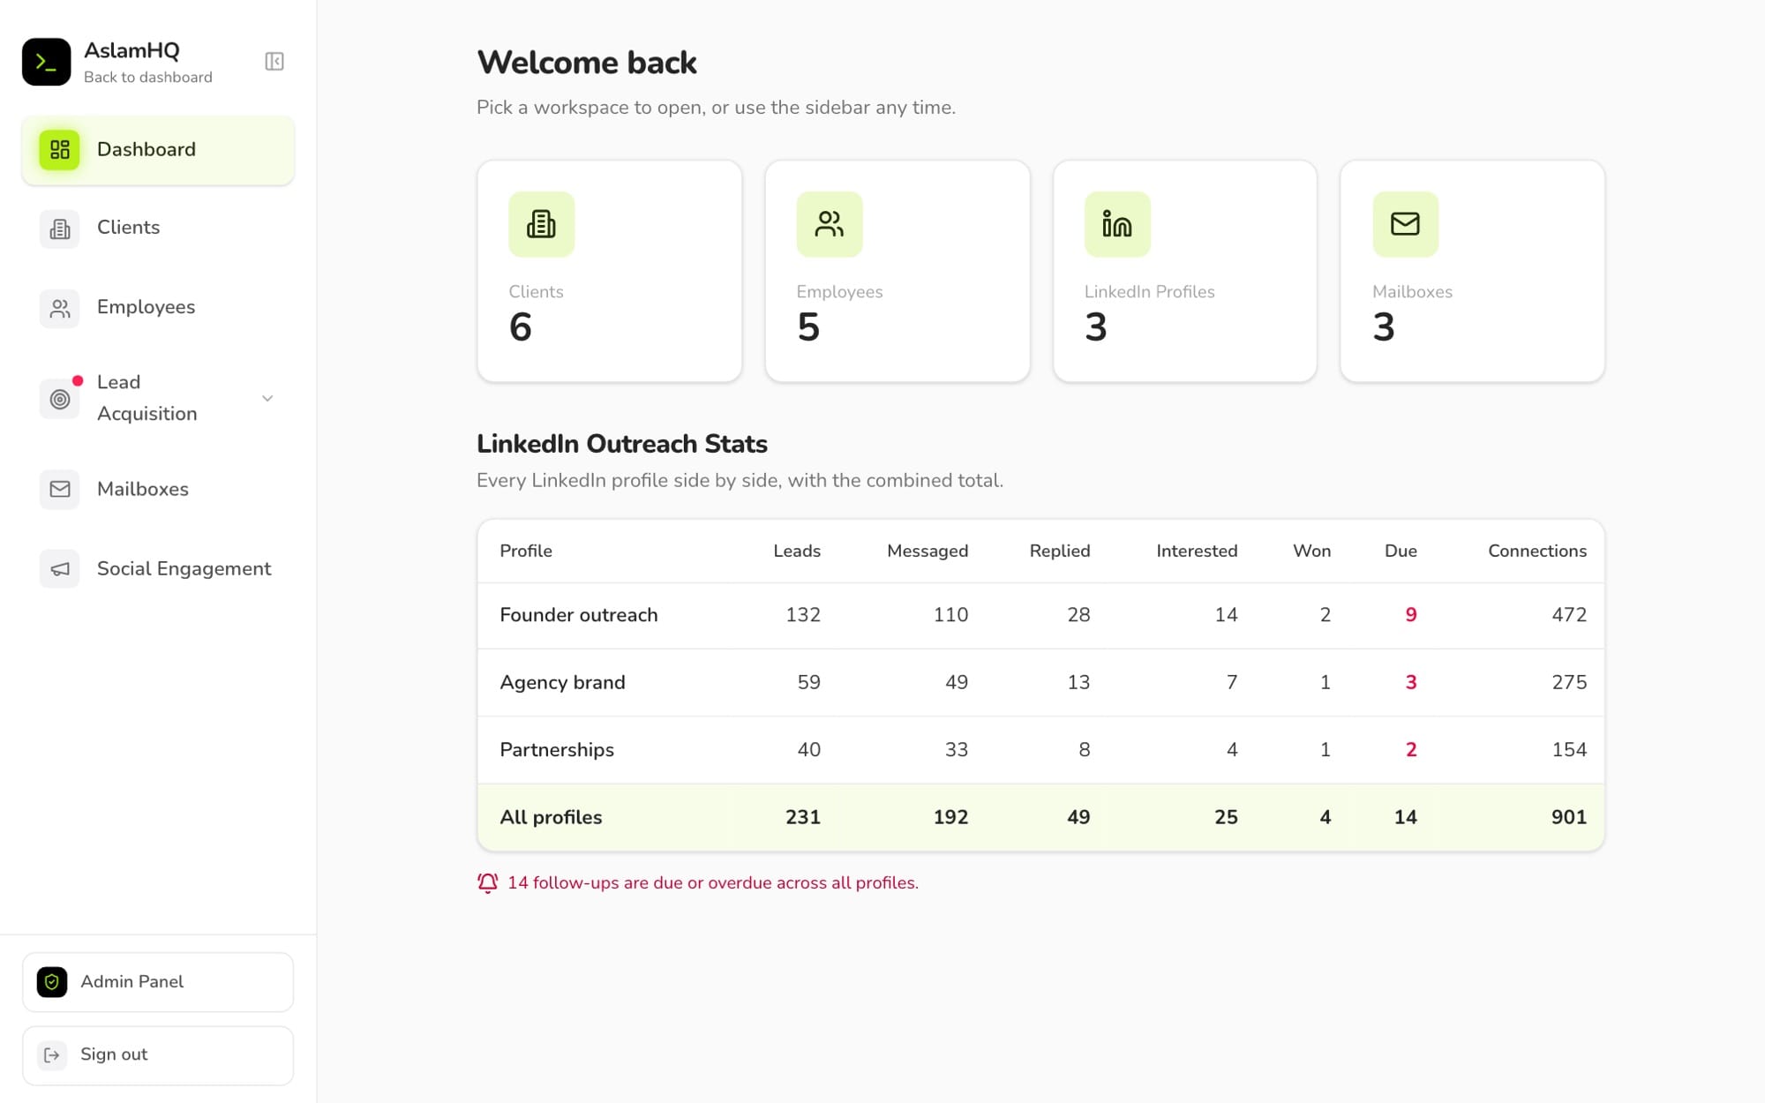Click the Sign out button

158,1055
